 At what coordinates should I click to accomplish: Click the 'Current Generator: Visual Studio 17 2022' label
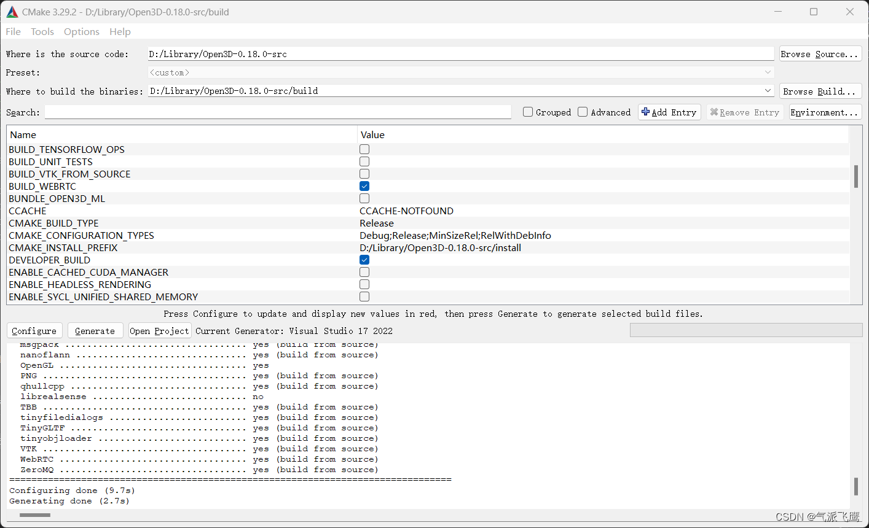(294, 331)
